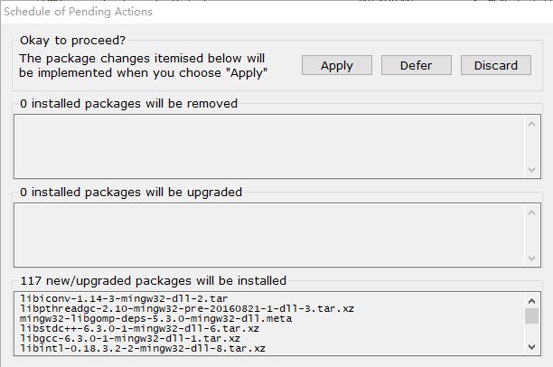Click up arrow in removed packages list
The width and height of the screenshot is (553, 367).
click(x=532, y=124)
